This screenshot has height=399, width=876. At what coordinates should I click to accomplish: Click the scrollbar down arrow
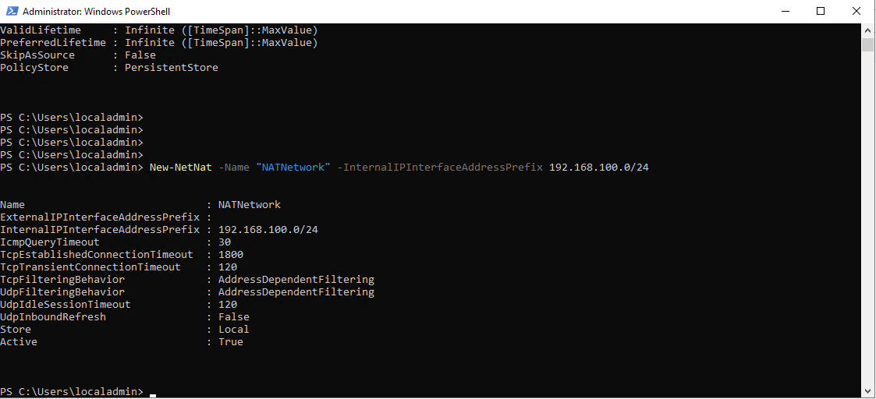click(867, 390)
